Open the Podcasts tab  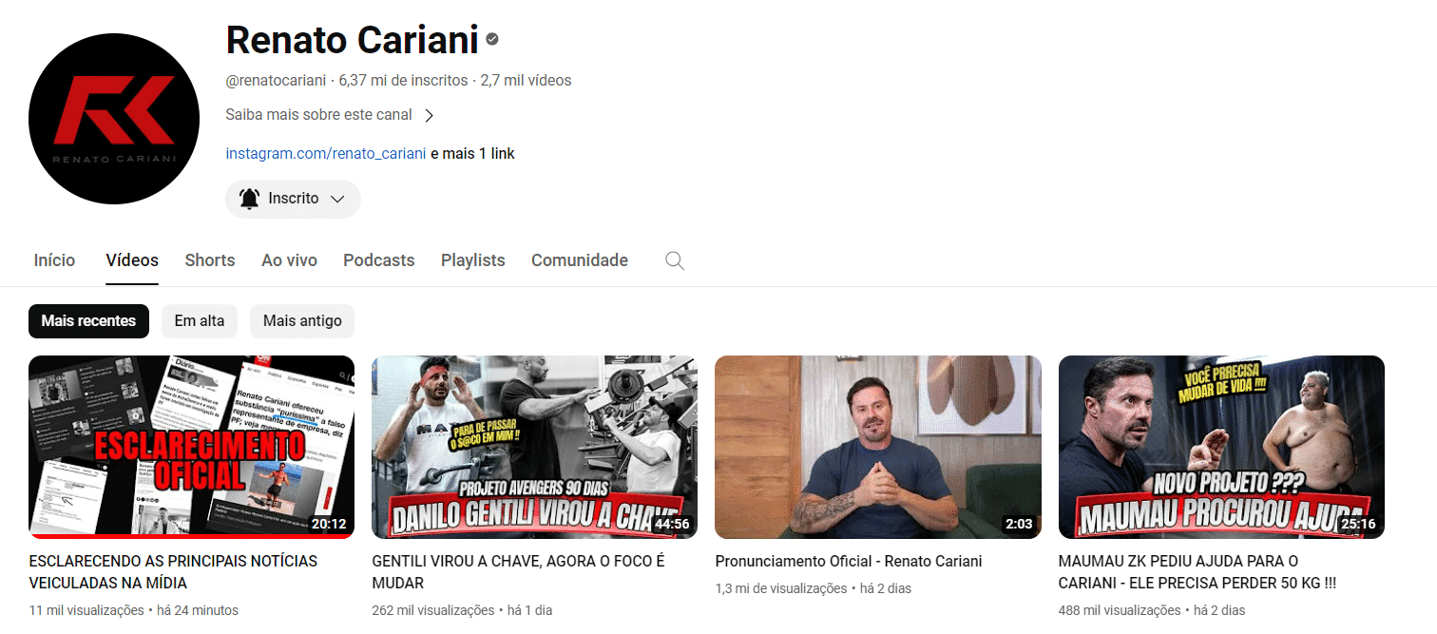[x=378, y=259]
